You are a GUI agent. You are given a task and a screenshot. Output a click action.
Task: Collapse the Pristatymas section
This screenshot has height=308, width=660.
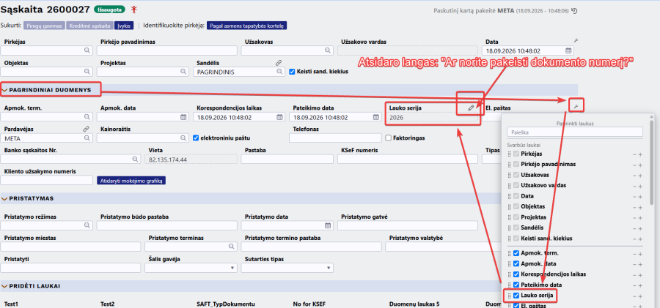(x=5, y=198)
